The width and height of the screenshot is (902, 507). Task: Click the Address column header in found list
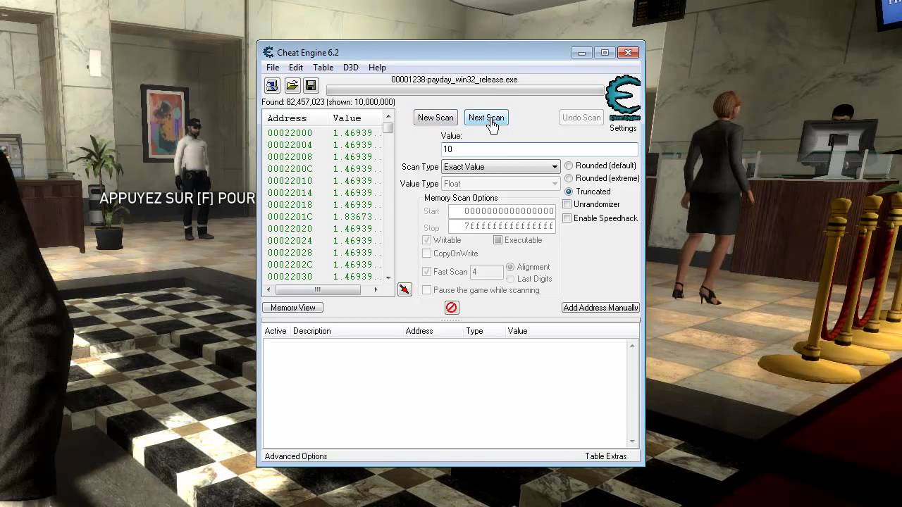point(288,118)
